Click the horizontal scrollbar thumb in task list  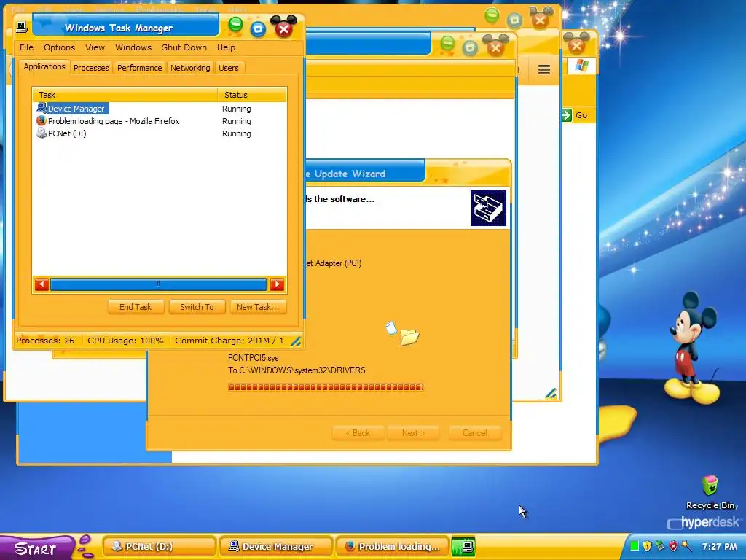(x=158, y=285)
